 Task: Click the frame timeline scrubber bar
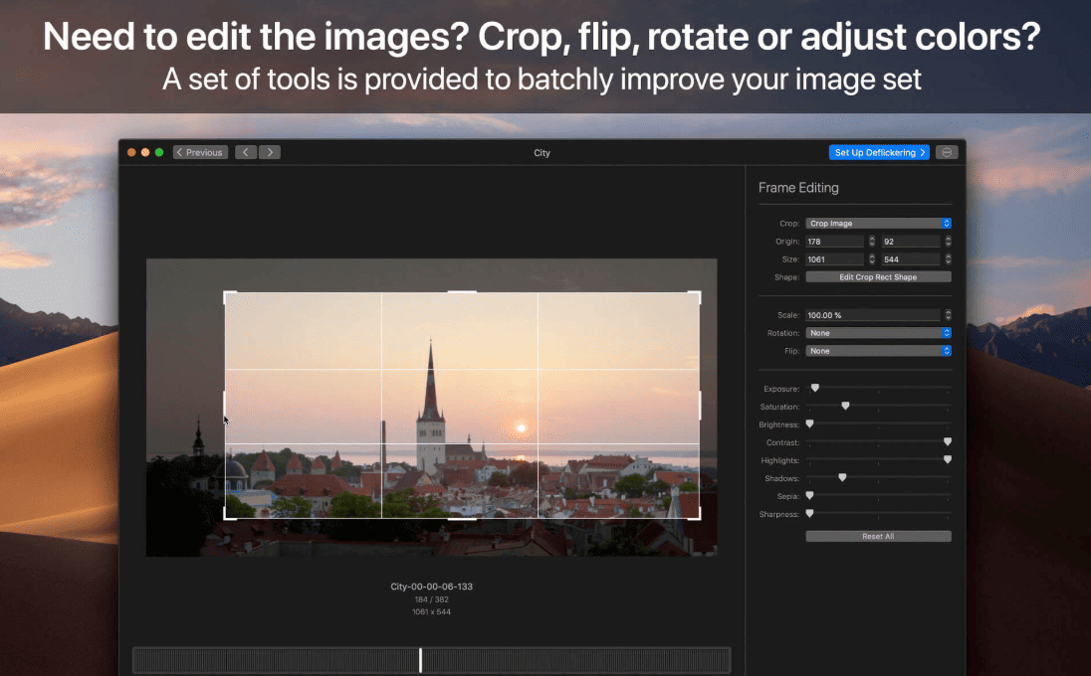[x=431, y=660]
